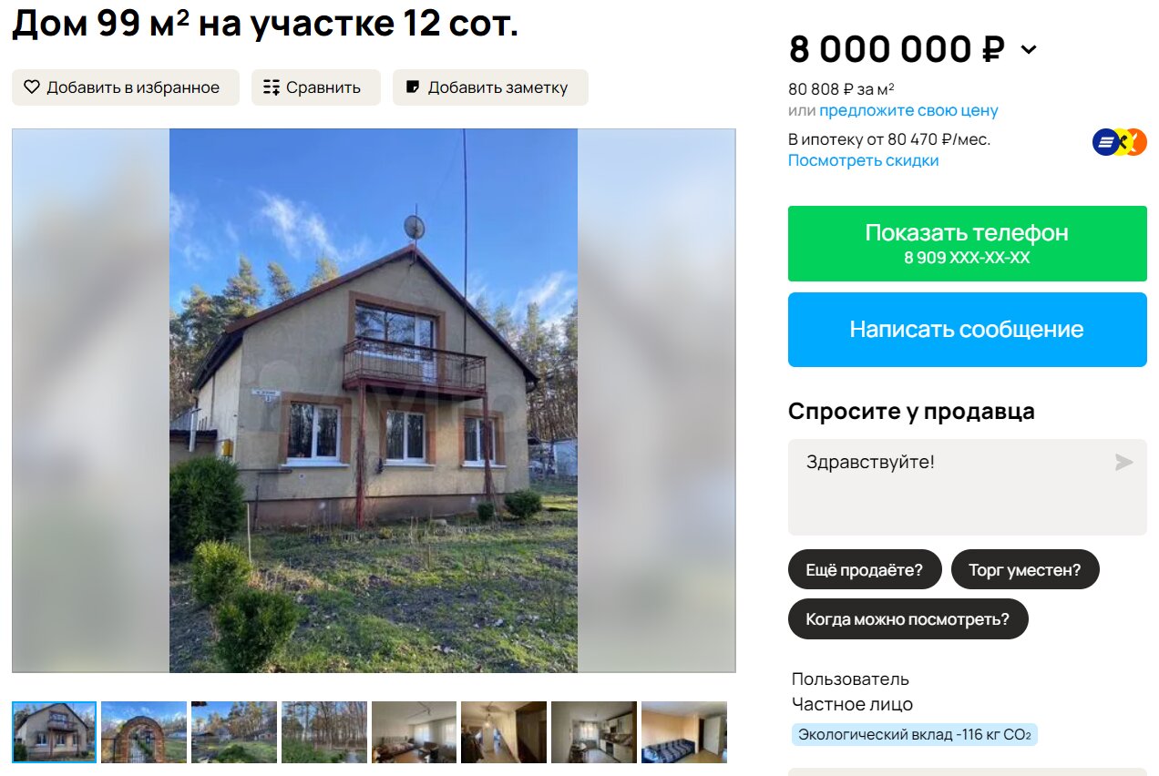1159x776 pixels.
Task: Open the garden arch gate thumbnail
Action: click(144, 731)
